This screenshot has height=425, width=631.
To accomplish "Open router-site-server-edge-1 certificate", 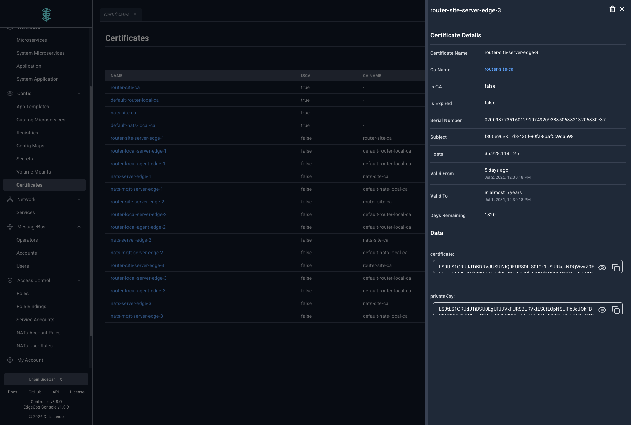I will (x=137, y=138).
